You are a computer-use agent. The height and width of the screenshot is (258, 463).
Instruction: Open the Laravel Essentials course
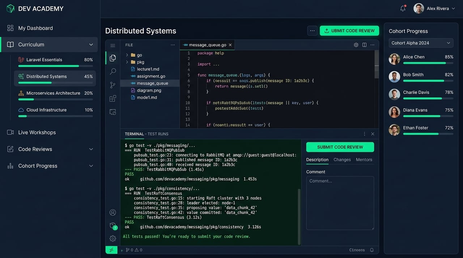click(x=55, y=61)
